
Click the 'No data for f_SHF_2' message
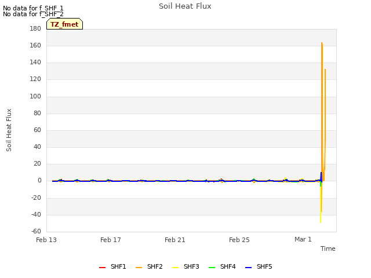click(x=33, y=14)
